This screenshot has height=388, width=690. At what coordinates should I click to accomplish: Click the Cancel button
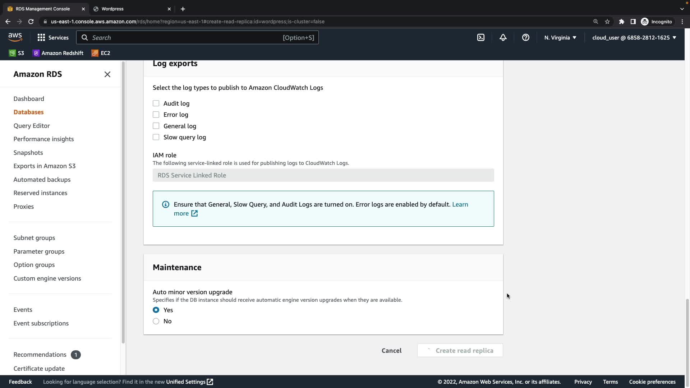tap(391, 351)
